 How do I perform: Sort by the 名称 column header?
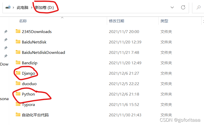(23, 21)
